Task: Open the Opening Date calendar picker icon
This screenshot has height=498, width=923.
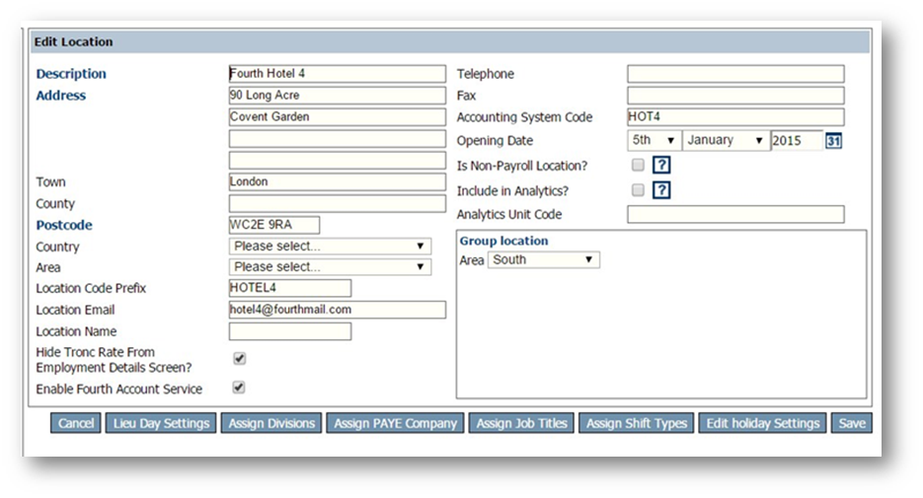Action: (833, 141)
